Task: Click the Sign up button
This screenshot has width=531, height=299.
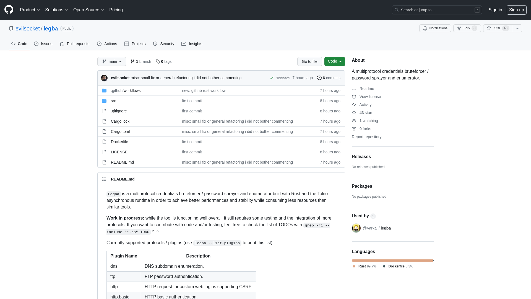Action: coord(516,10)
